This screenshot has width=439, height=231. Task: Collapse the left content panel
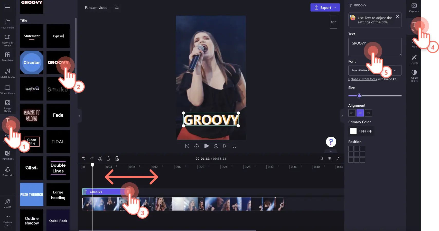coord(79,116)
